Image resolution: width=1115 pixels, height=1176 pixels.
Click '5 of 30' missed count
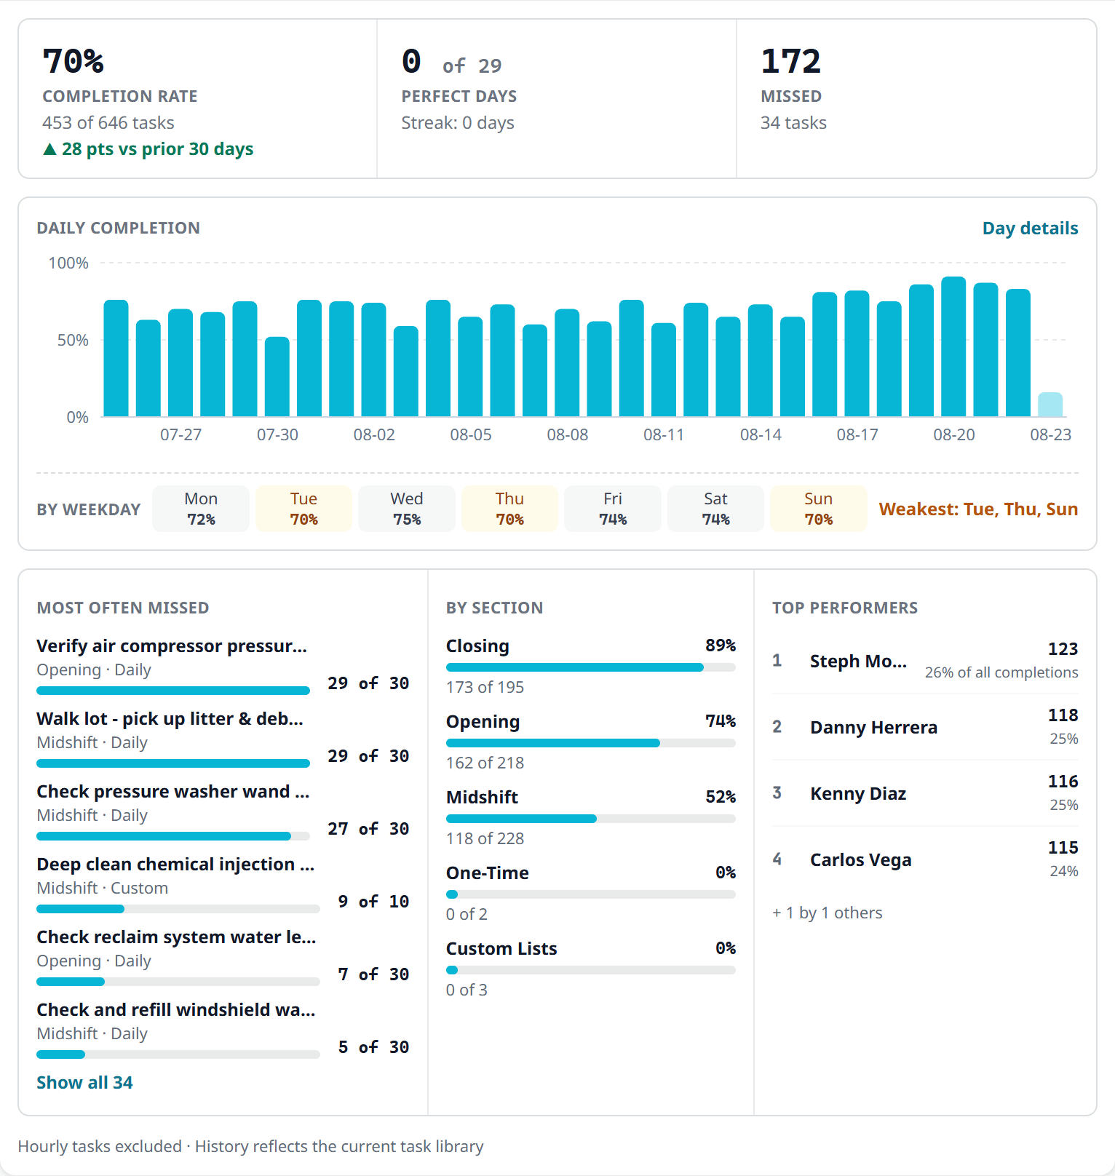pyautogui.click(x=373, y=1047)
